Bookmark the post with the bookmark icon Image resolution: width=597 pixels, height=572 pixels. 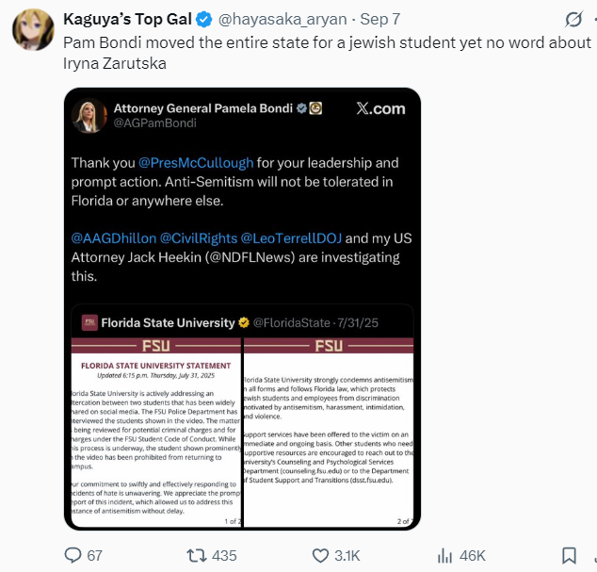(x=569, y=556)
